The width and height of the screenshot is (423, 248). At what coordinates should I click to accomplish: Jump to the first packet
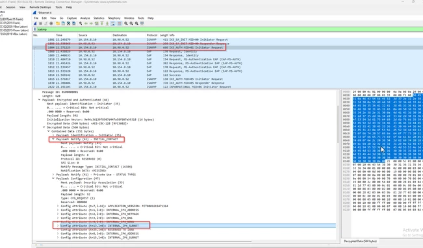coord(102,24)
